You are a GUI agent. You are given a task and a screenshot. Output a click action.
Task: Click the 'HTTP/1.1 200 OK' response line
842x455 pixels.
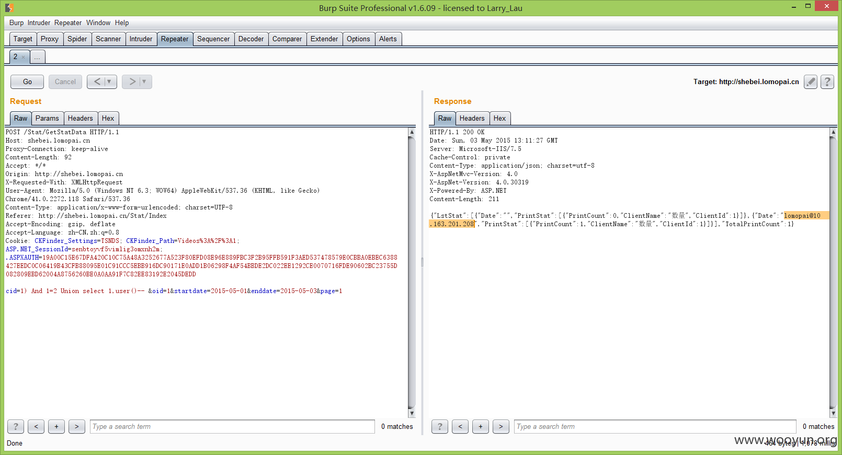(x=457, y=132)
